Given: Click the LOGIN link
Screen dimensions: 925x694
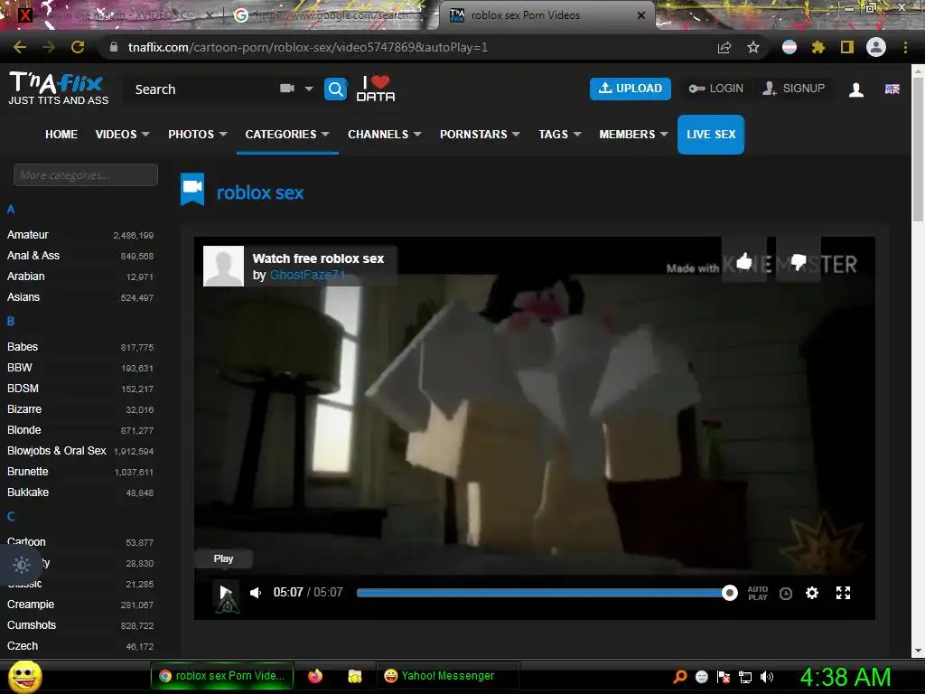Looking at the screenshot, I should click(716, 89).
